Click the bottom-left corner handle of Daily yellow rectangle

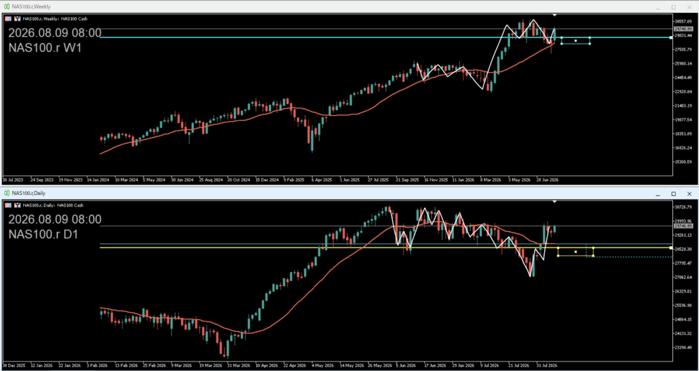(x=558, y=256)
